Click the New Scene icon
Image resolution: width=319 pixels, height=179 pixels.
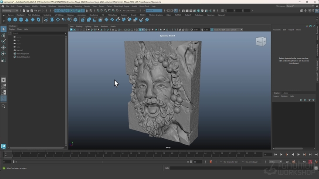24,10
